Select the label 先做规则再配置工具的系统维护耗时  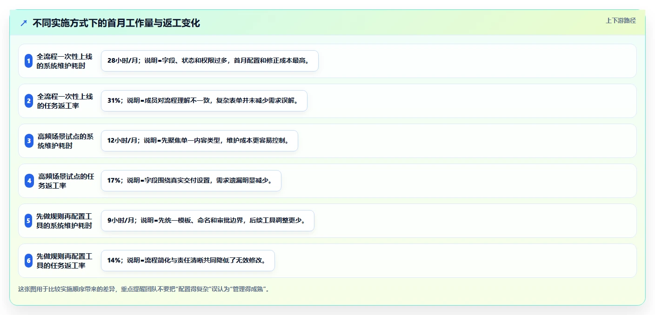tap(65, 221)
